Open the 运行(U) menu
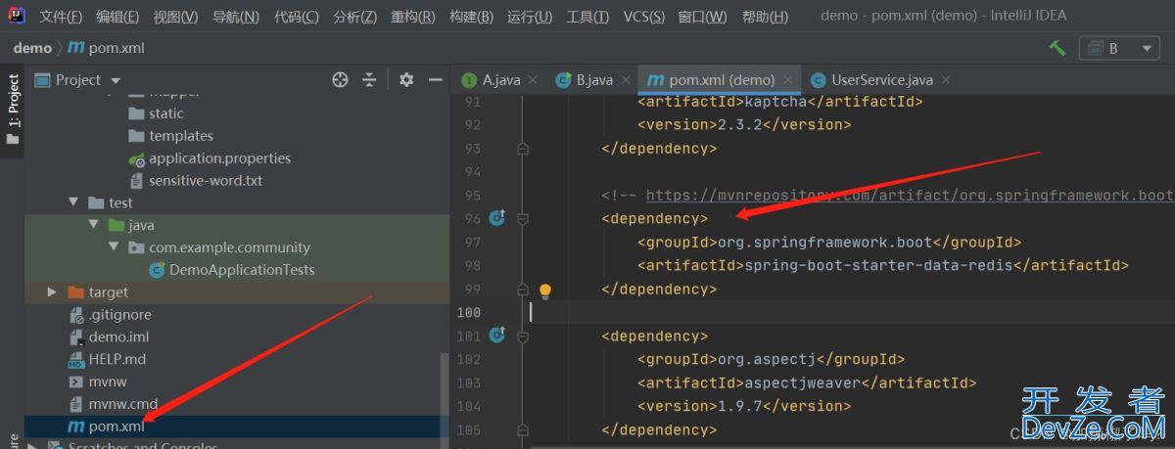The height and width of the screenshot is (449, 1175). click(529, 16)
